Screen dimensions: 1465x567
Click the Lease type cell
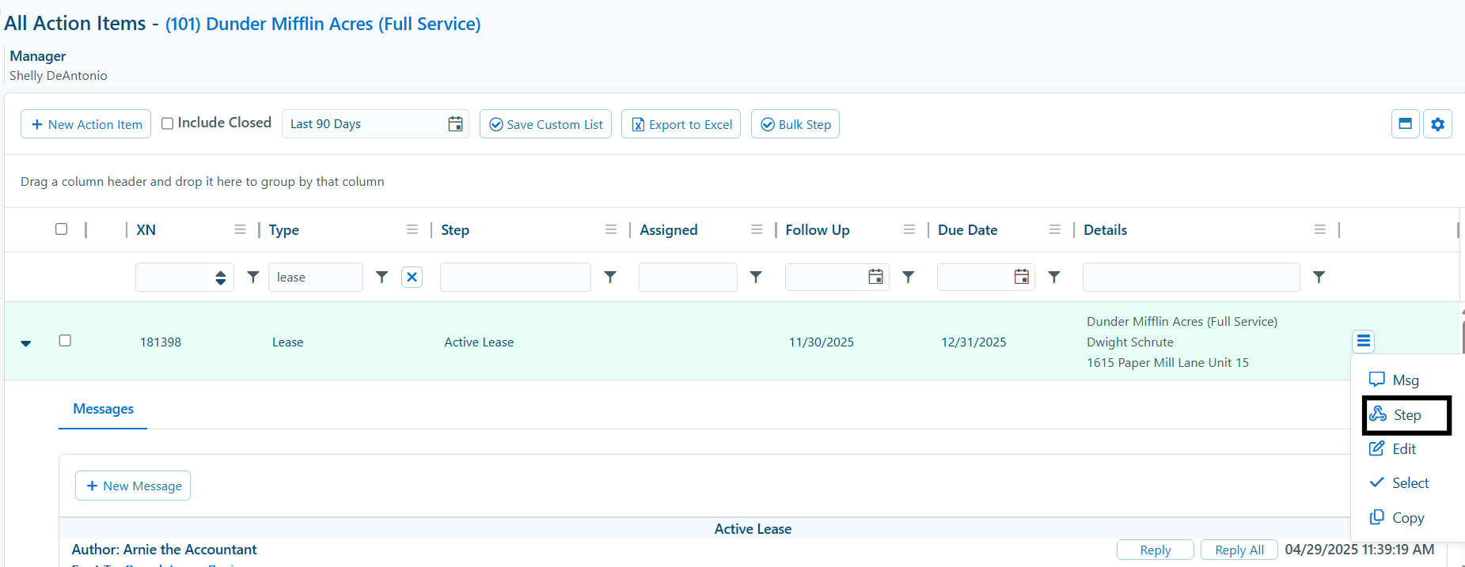(288, 342)
